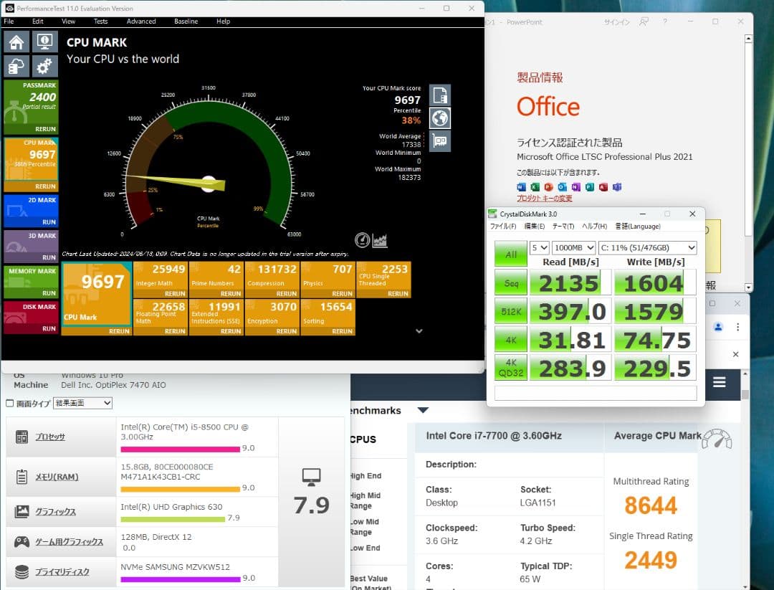
Task: Open the web comparison globe icon
Action: point(439,118)
